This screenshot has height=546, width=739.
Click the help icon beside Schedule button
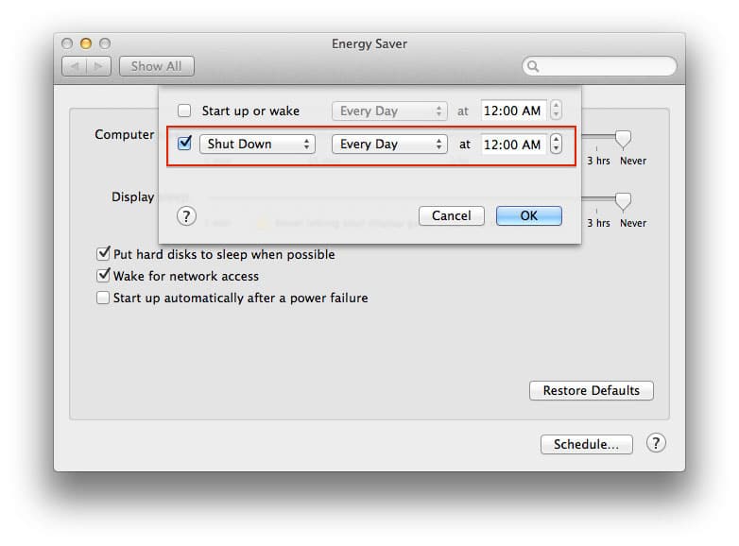[x=656, y=443]
